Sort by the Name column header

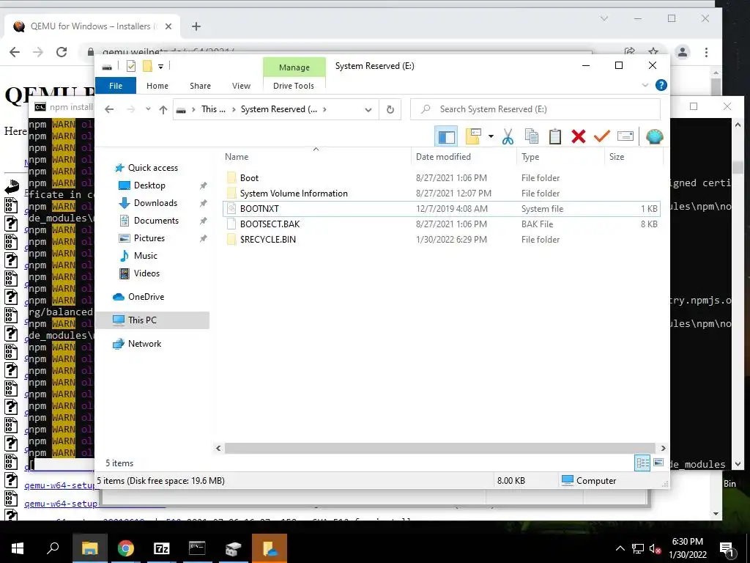(x=316, y=157)
